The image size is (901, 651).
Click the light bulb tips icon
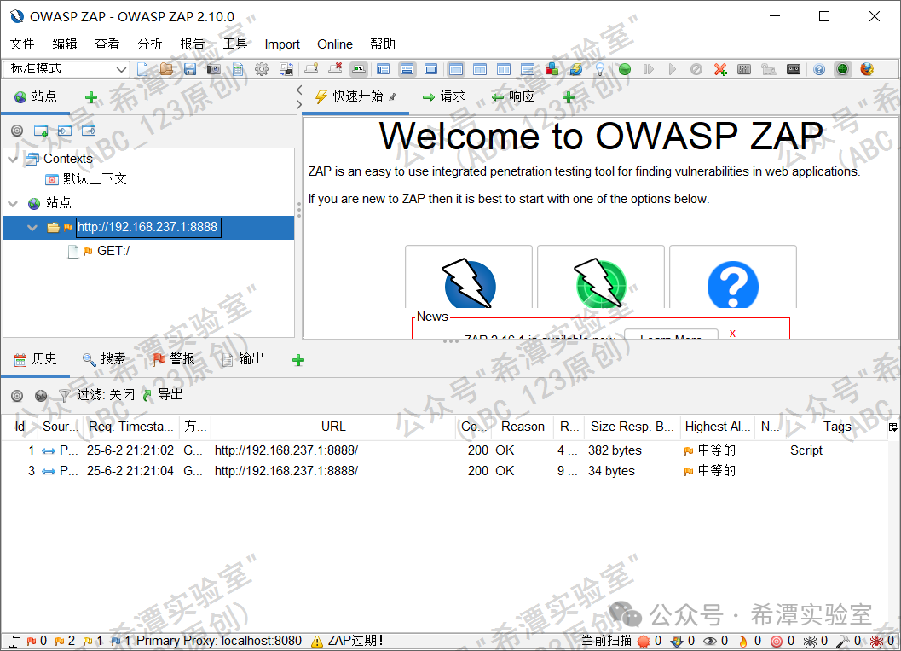600,70
